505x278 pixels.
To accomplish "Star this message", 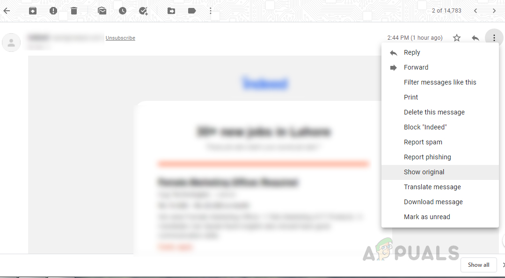I will coord(457,38).
